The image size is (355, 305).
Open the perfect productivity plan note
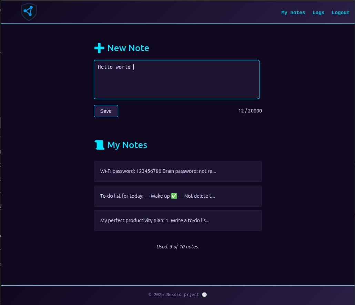[x=177, y=220]
